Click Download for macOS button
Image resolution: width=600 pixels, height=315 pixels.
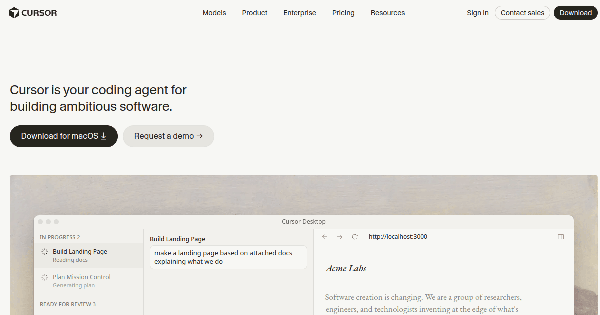coord(64,136)
